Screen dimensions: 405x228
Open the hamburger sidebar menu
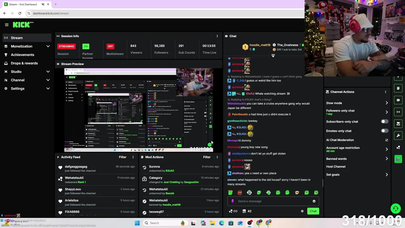coord(7,25)
